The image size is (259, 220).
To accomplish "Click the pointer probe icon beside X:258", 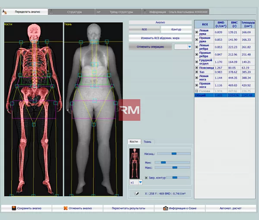I will tap(136, 193).
